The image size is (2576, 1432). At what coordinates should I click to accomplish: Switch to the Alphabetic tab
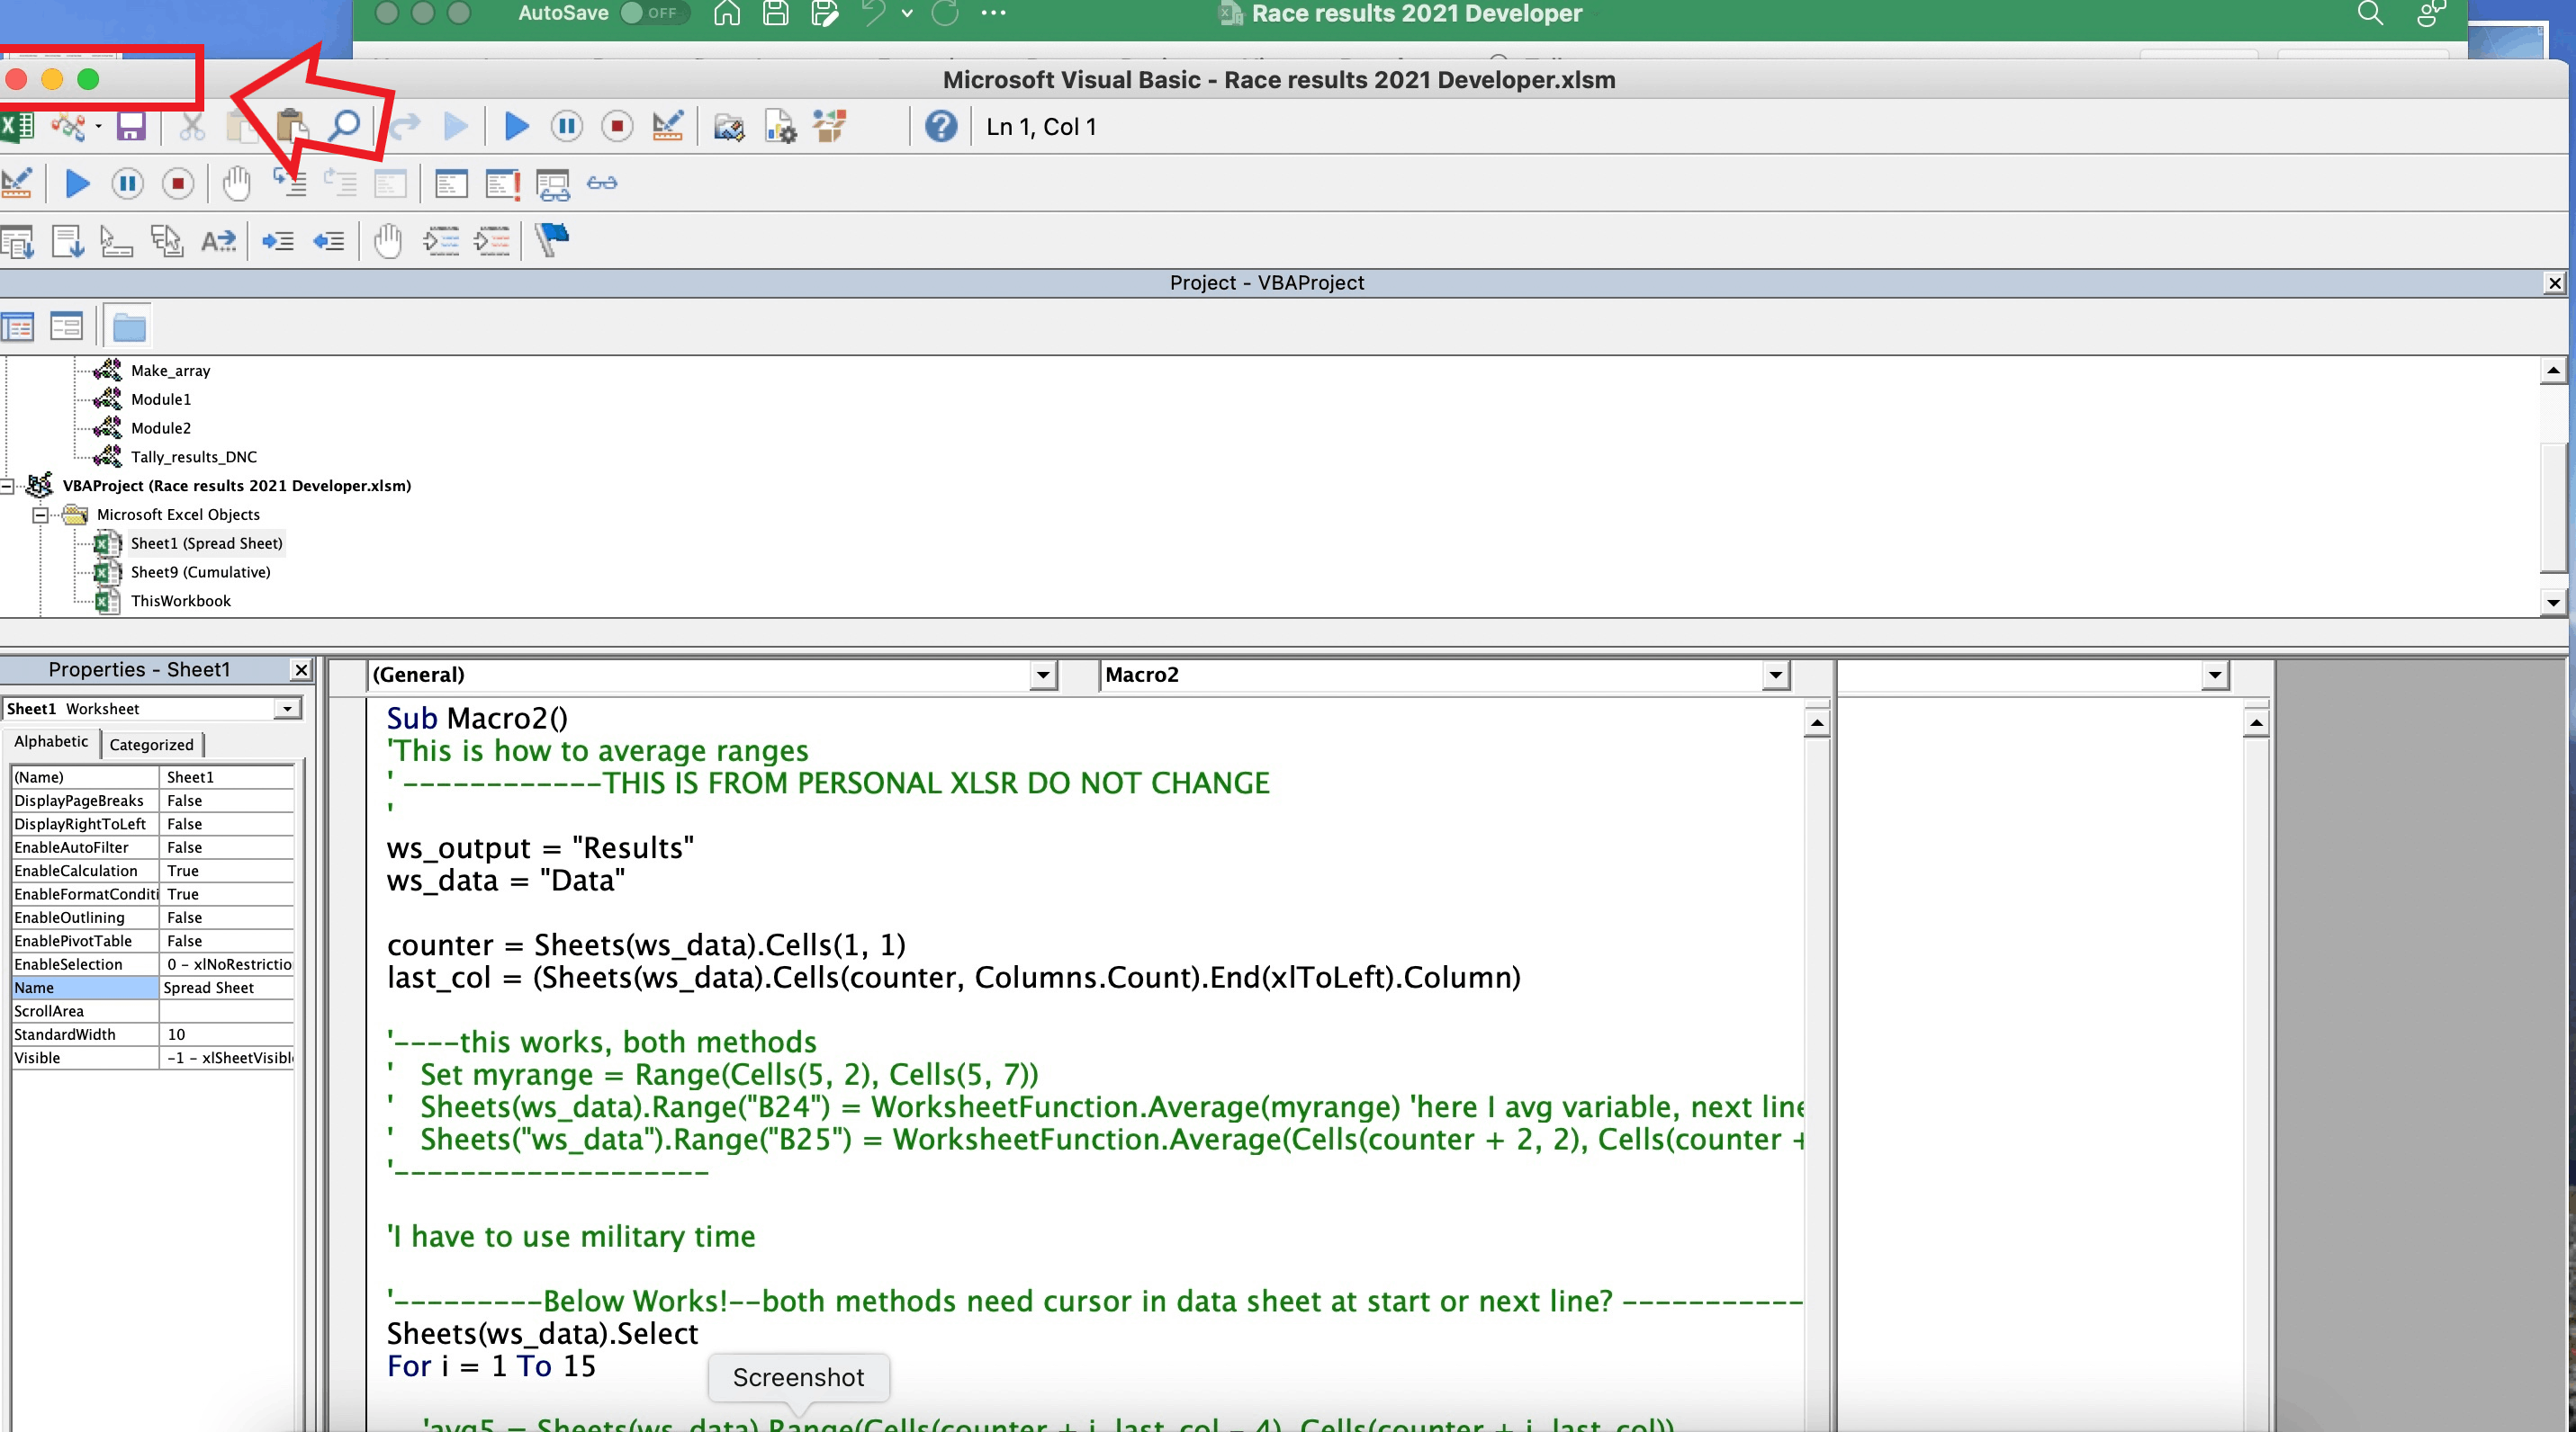click(50, 741)
